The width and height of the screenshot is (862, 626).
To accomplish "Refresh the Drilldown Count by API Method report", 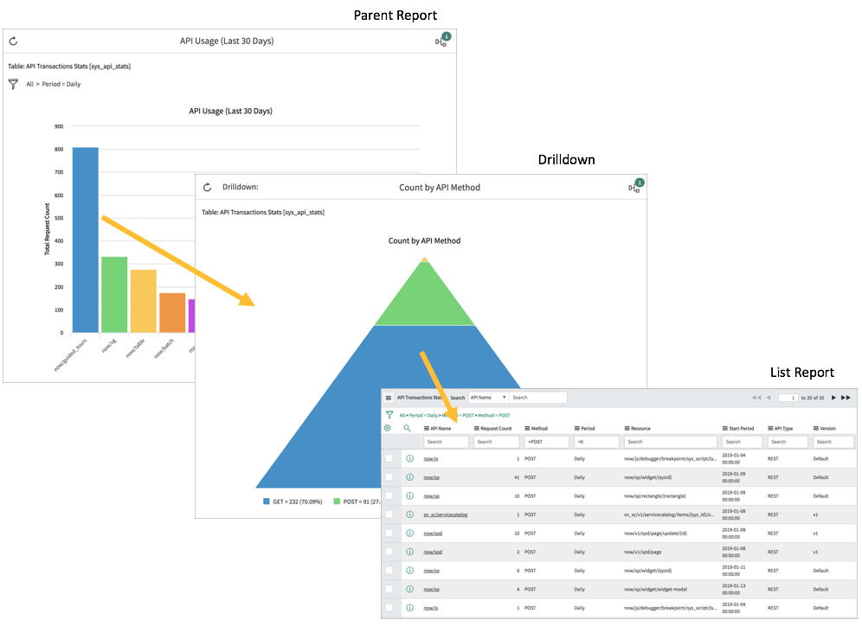I will [207, 187].
